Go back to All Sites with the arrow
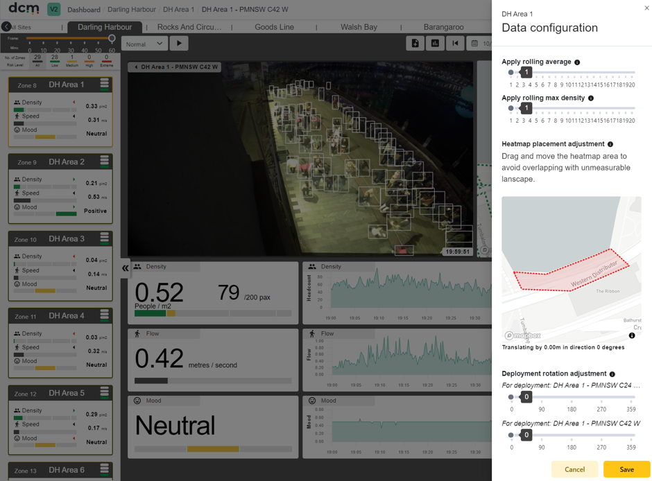652x481 pixels. click(x=6, y=27)
